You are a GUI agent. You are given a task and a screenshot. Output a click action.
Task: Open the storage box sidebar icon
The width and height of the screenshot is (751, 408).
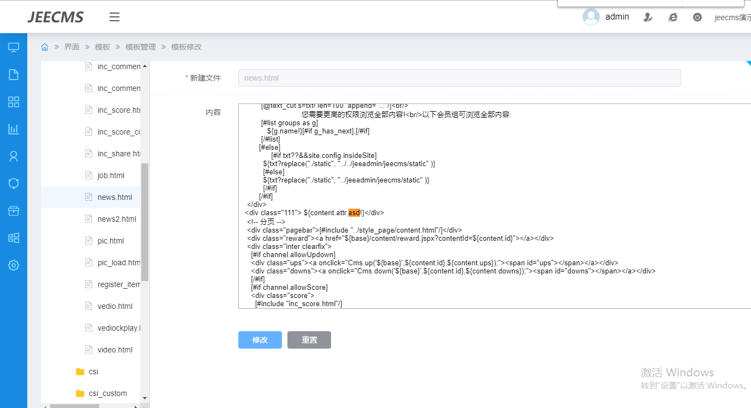click(x=14, y=211)
